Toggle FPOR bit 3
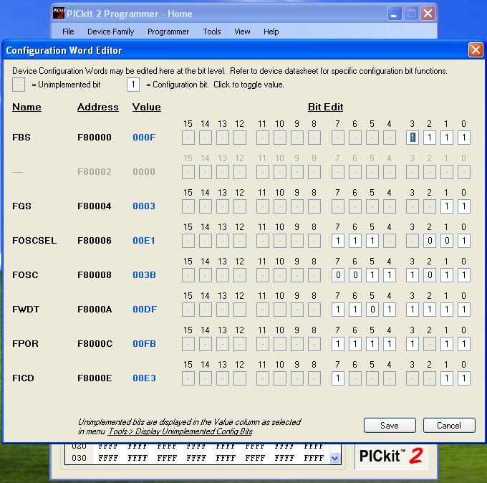Screen dimensions: 487x483 [412, 344]
